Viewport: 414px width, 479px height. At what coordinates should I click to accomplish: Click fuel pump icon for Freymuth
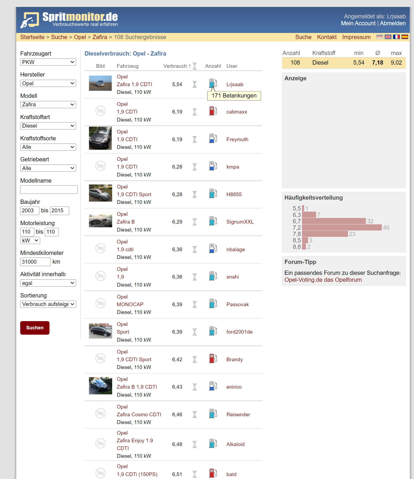pyautogui.click(x=213, y=138)
